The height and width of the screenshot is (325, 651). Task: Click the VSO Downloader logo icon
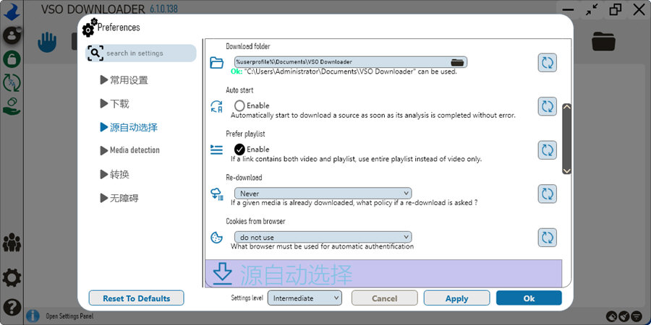coord(12,12)
